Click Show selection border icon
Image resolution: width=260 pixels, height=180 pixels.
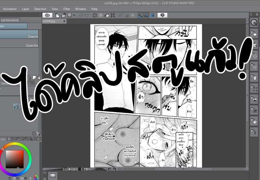(x=133, y=15)
